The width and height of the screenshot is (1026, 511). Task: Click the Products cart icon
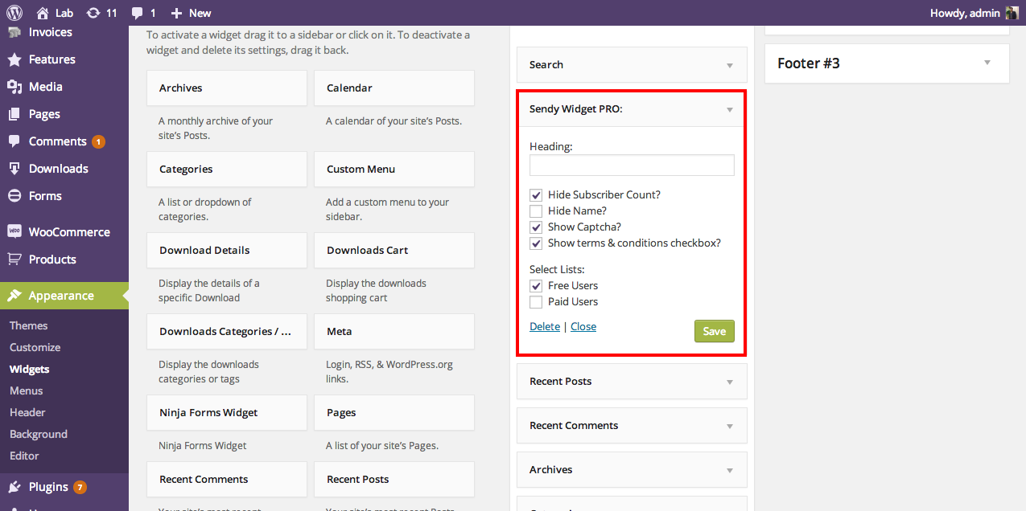click(14, 260)
